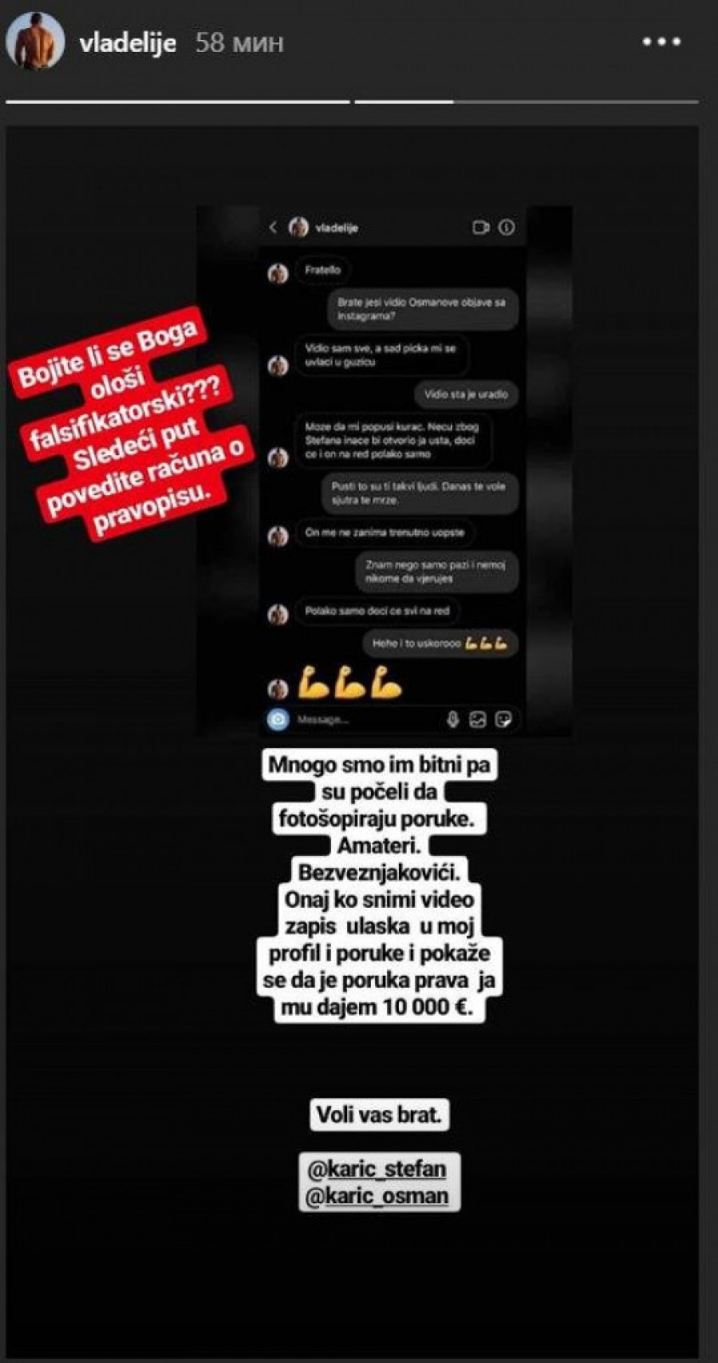Open the chat info circle icon
This screenshot has width=718, height=1363.
(x=507, y=228)
